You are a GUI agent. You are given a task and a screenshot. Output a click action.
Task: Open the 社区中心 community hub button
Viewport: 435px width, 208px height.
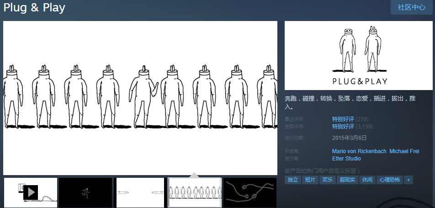411,7
